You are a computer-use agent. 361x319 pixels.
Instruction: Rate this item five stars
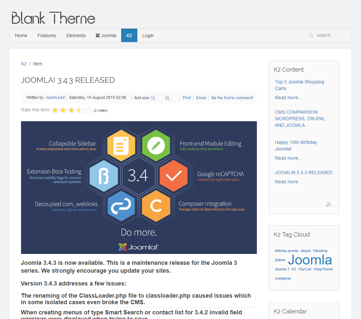(88, 110)
